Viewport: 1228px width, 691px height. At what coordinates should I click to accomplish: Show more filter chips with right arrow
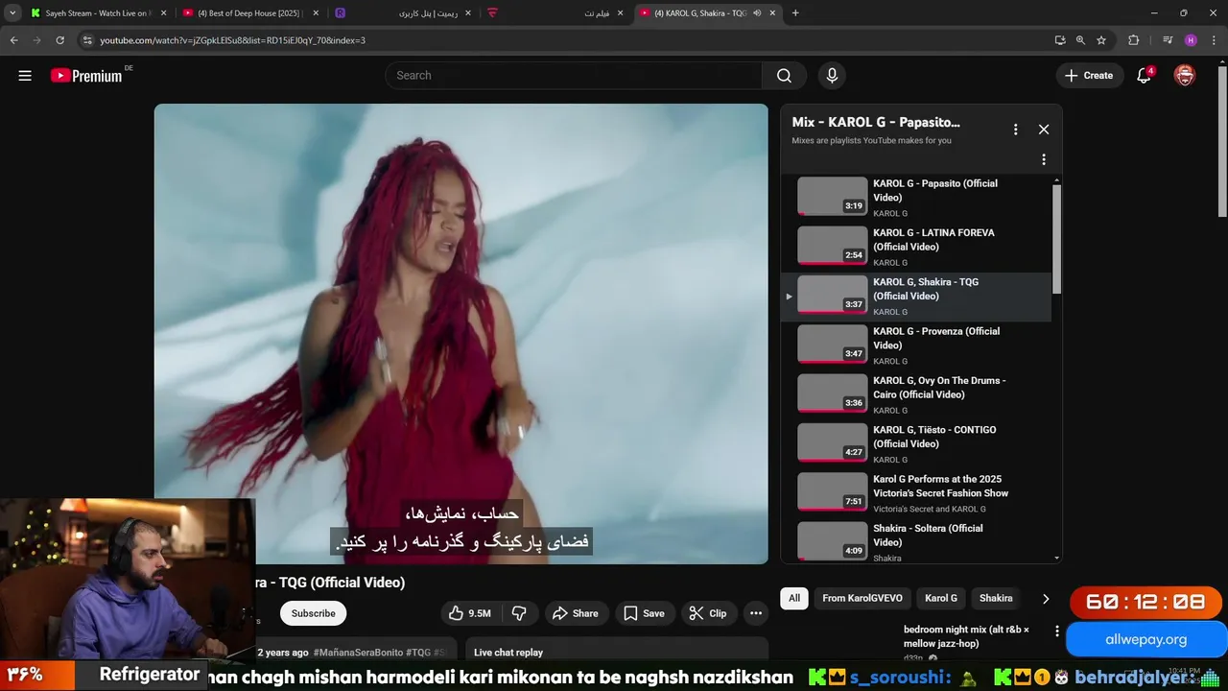pos(1046,598)
